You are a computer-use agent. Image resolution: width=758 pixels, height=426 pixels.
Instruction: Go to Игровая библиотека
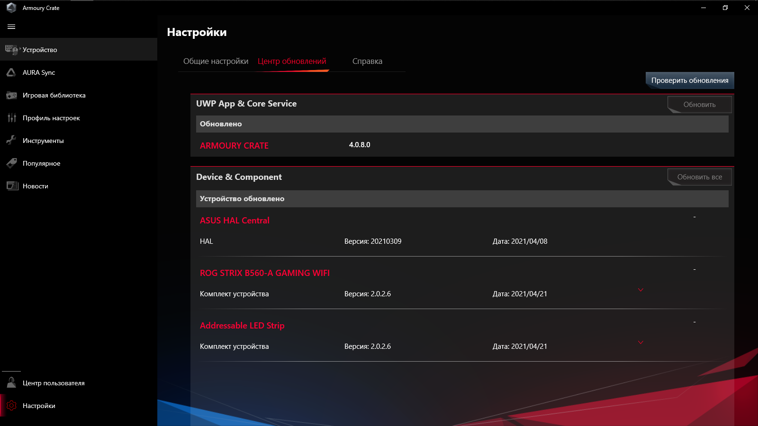[x=79, y=95]
